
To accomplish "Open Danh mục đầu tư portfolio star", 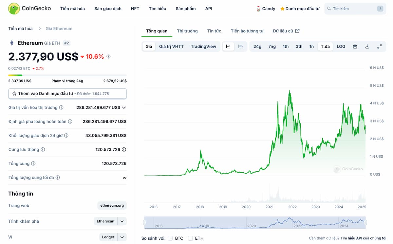I will click(282, 9).
